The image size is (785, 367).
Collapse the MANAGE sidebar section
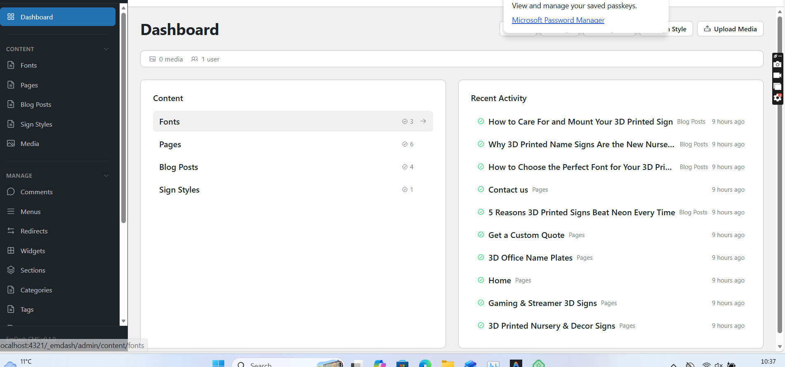click(106, 176)
